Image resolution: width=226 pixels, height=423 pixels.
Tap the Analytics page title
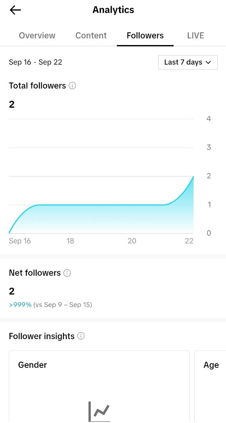pos(113,10)
